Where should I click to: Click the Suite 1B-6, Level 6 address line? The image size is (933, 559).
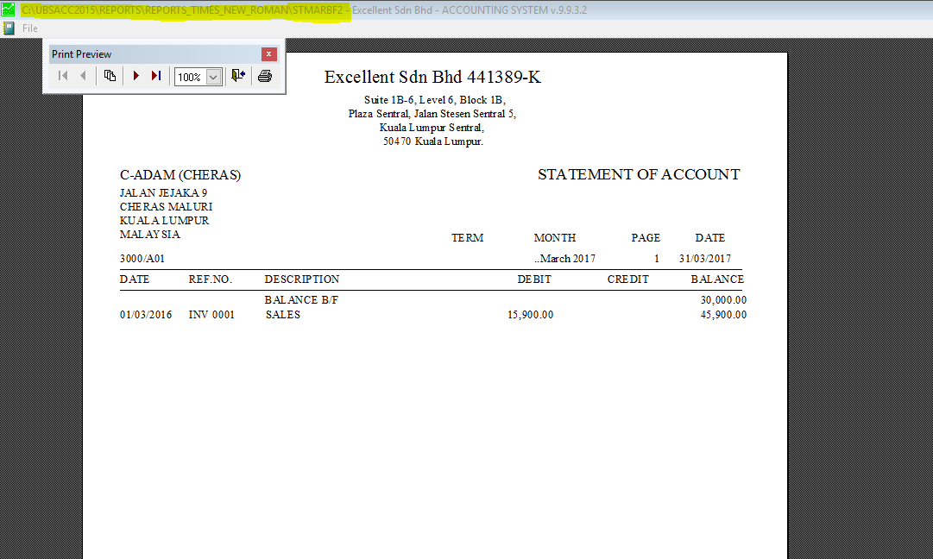[434, 100]
